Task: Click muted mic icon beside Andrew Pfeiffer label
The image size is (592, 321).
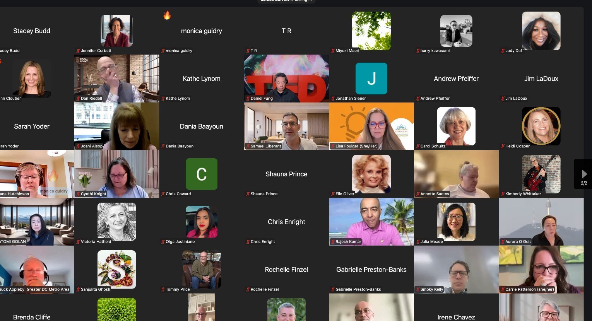Action: click(418, 98)
